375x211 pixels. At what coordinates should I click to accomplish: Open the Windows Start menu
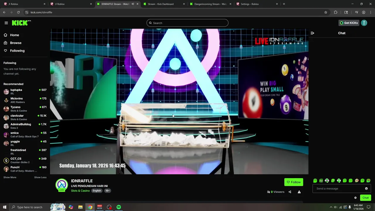point(4,207)
